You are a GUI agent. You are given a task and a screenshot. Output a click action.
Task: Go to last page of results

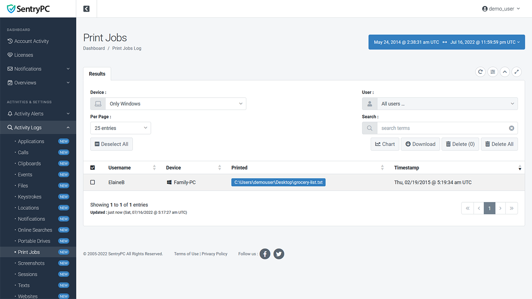512,208
